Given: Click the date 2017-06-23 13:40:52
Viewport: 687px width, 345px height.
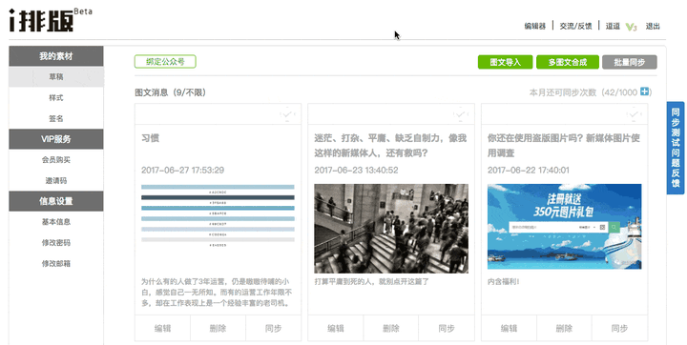Looking at the screenshot, I should click(356, 171).
